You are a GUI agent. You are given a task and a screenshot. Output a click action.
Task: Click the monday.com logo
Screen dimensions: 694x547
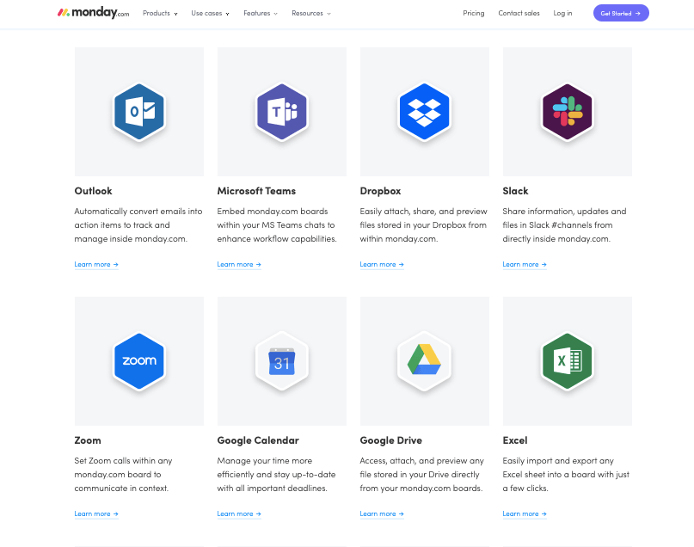(94, 13)
